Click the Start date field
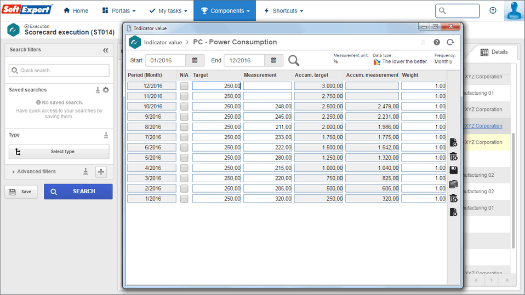525x295 pixels. [165, 61]
